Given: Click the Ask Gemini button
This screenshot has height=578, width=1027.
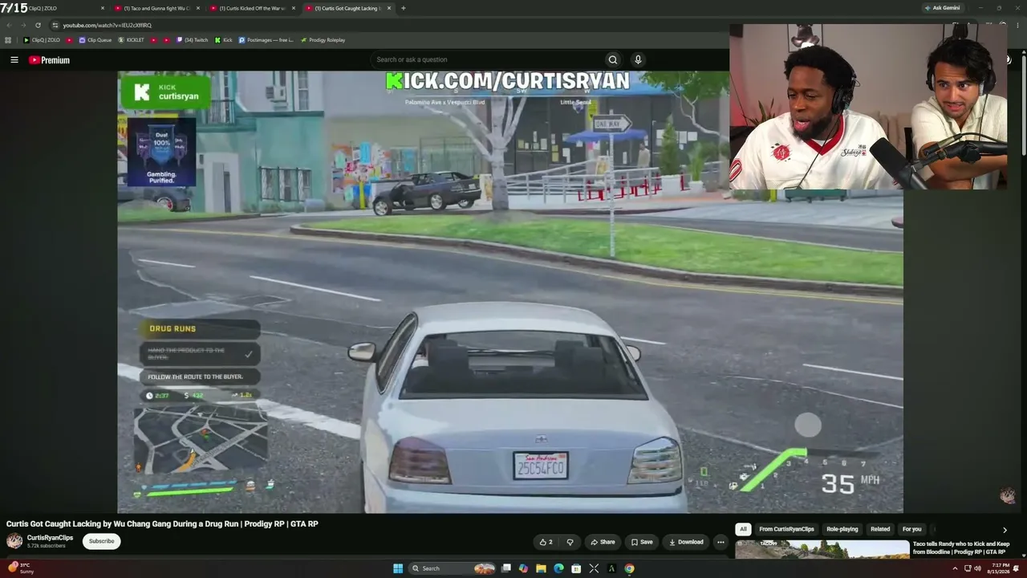Looking at the screenshot, I should [942, 8].
